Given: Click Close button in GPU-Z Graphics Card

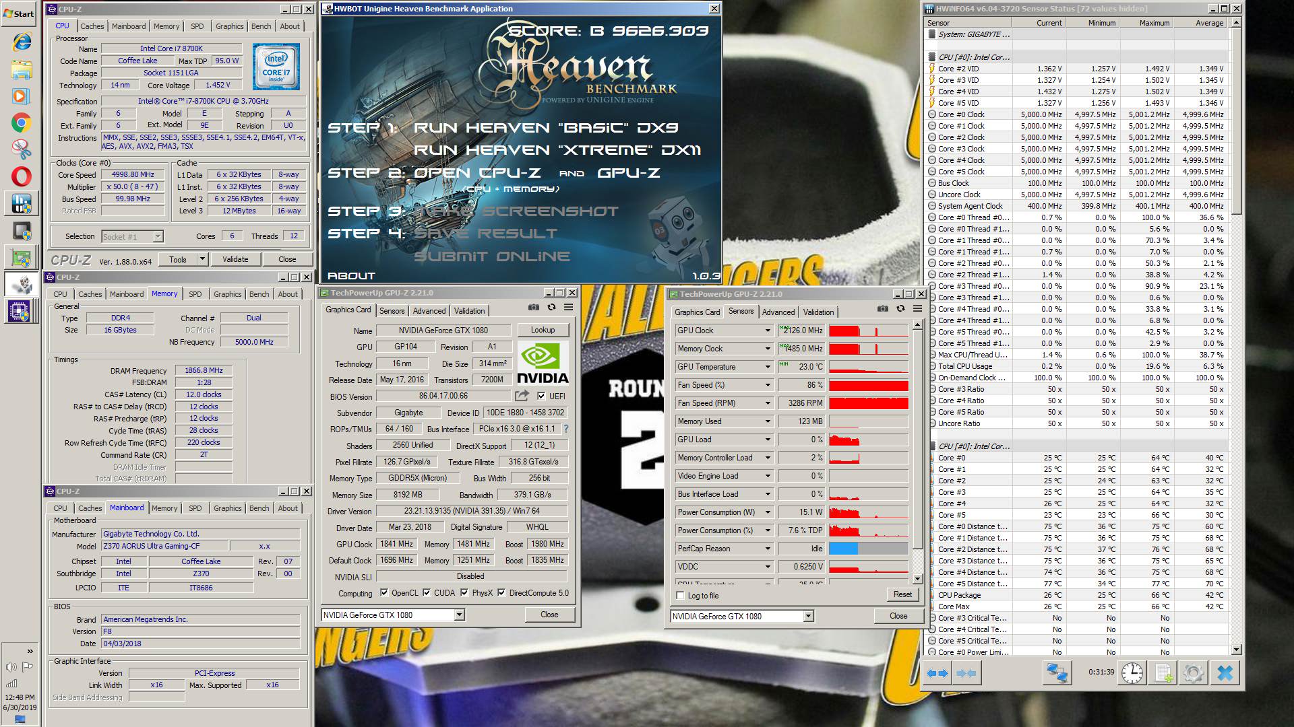Looking at the screenshot, I should (549, 615).
